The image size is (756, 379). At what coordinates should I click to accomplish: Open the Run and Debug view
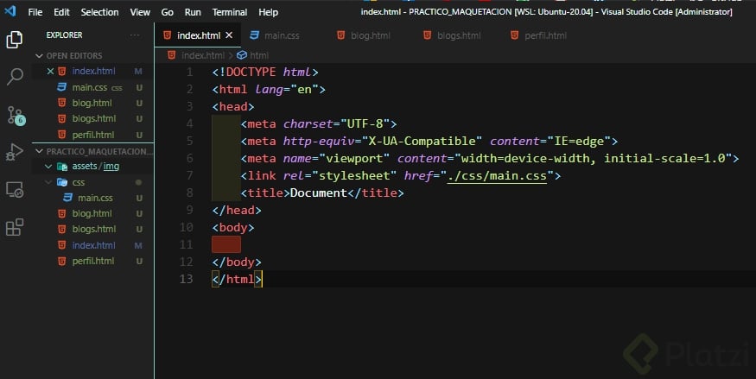15,152
